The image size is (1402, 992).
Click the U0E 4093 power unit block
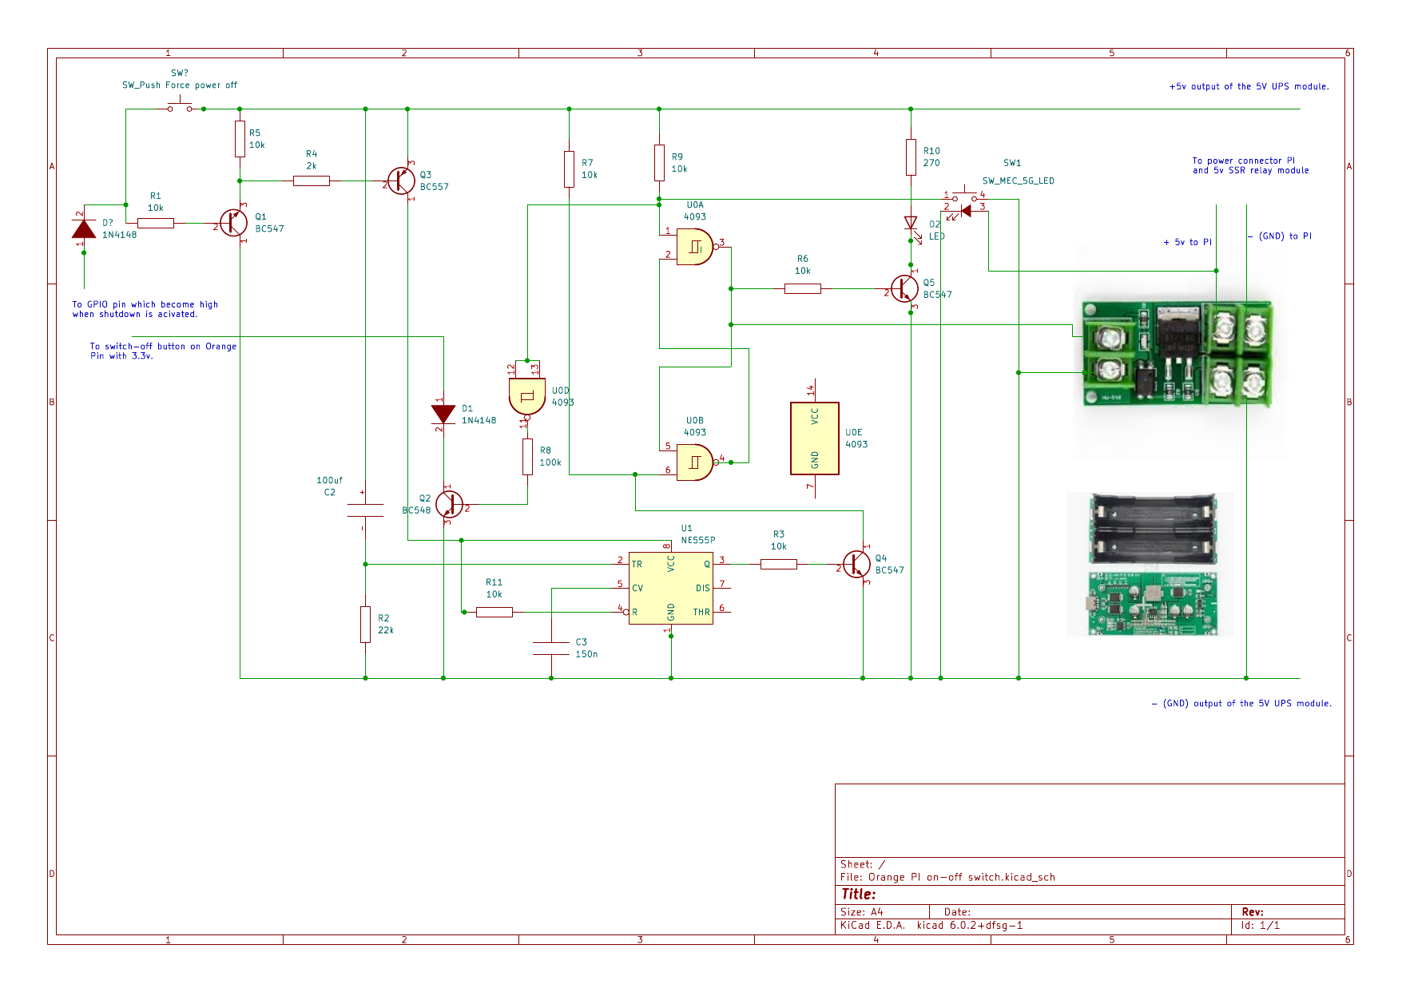pos(815,438)
